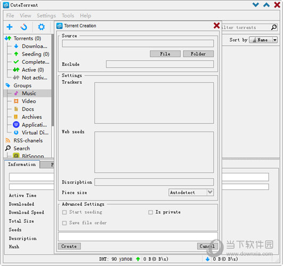
Task: Select Seeding (0) filter
Action: pos(35,54)
